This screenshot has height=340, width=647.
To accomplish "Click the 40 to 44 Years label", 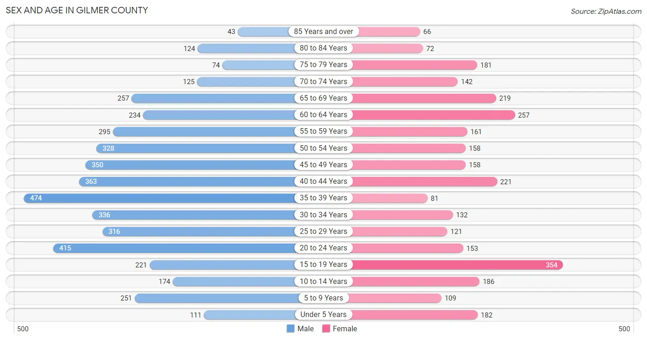I will [x=323, y=181].
